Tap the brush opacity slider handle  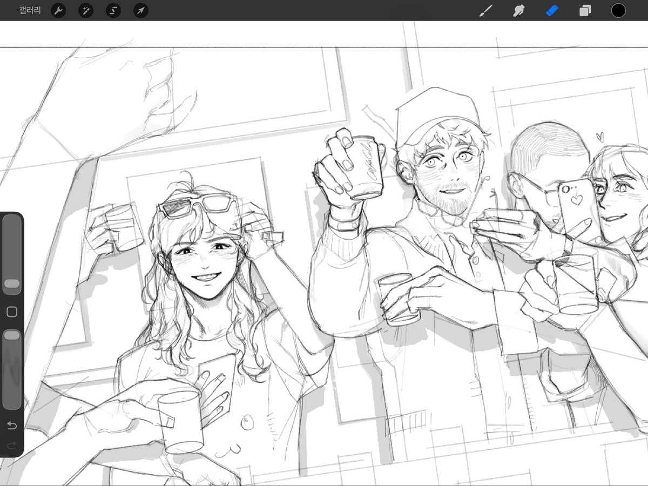point(12,335)
